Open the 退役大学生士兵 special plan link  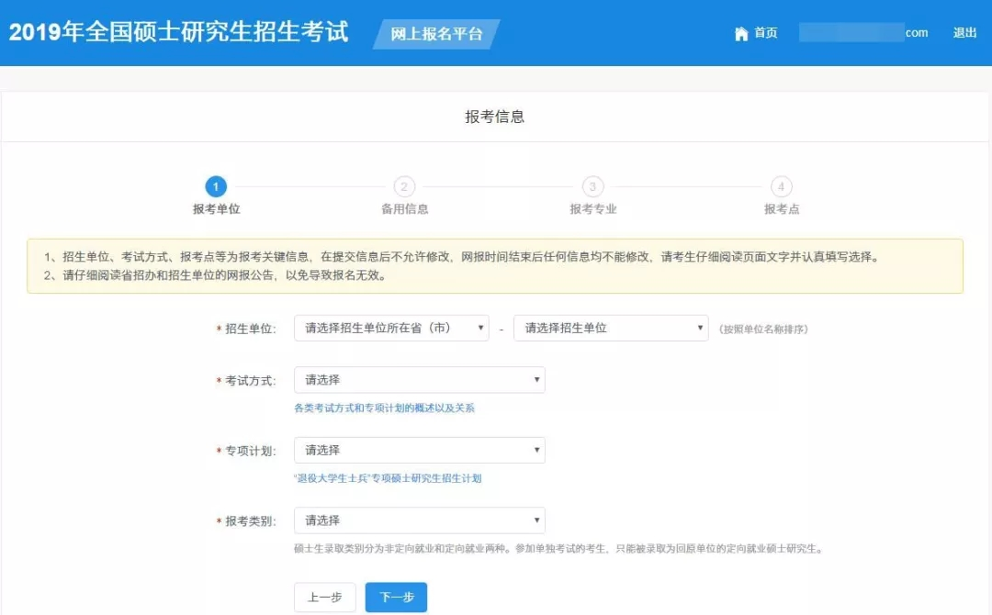point(387,478)
